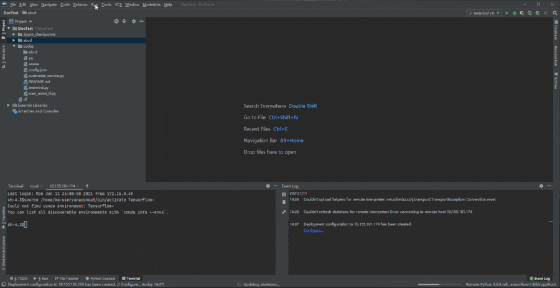560x288 pixels.
Task: Collapse the codes folder
Action: 14,47
